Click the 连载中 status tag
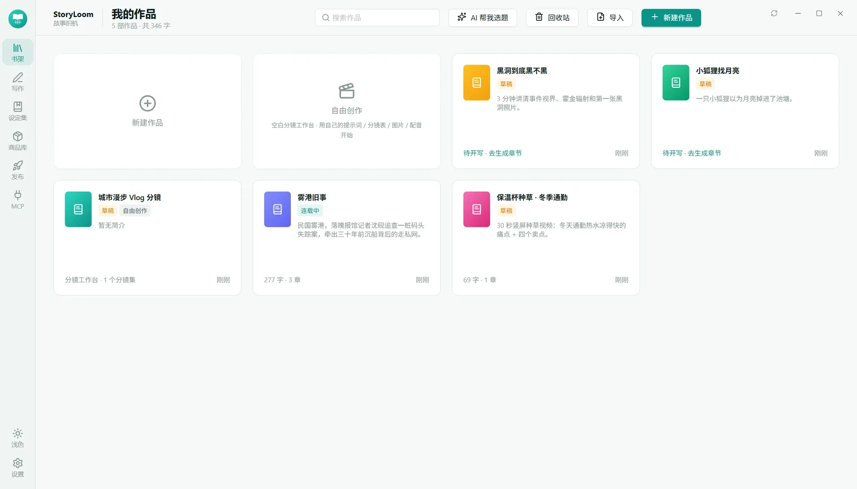 pyautogui.click(x=310, y=211)
